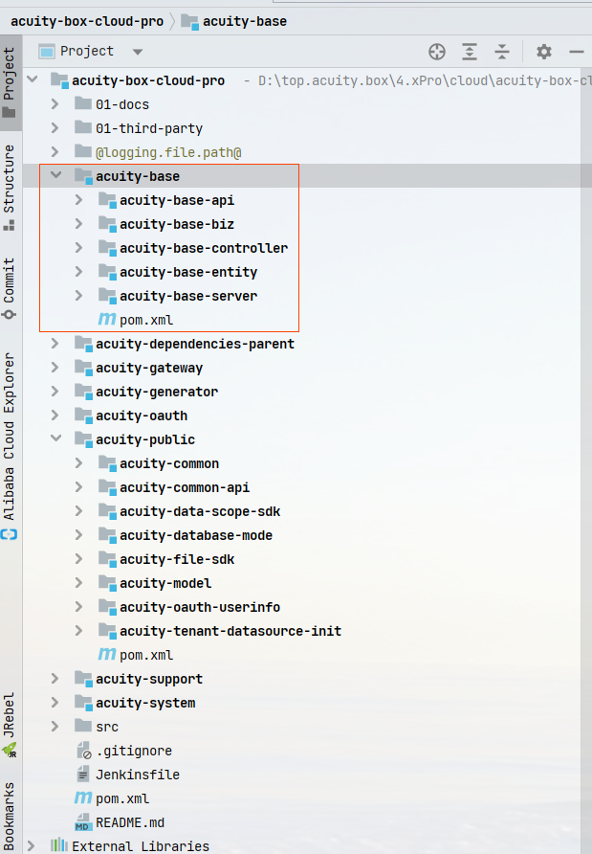Open Project view options gear icon

[x=544, y=52]
